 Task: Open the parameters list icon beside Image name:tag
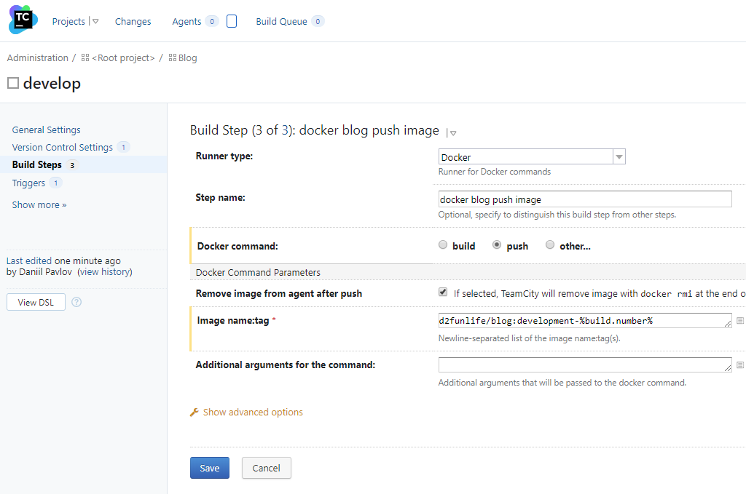(x=738, y=320)
